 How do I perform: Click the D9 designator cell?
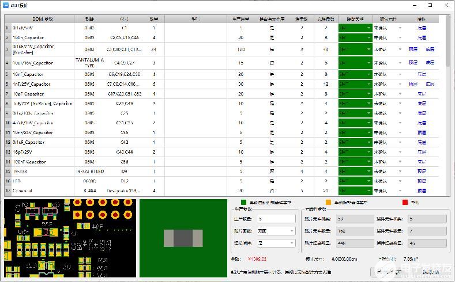tap(124, 172)
